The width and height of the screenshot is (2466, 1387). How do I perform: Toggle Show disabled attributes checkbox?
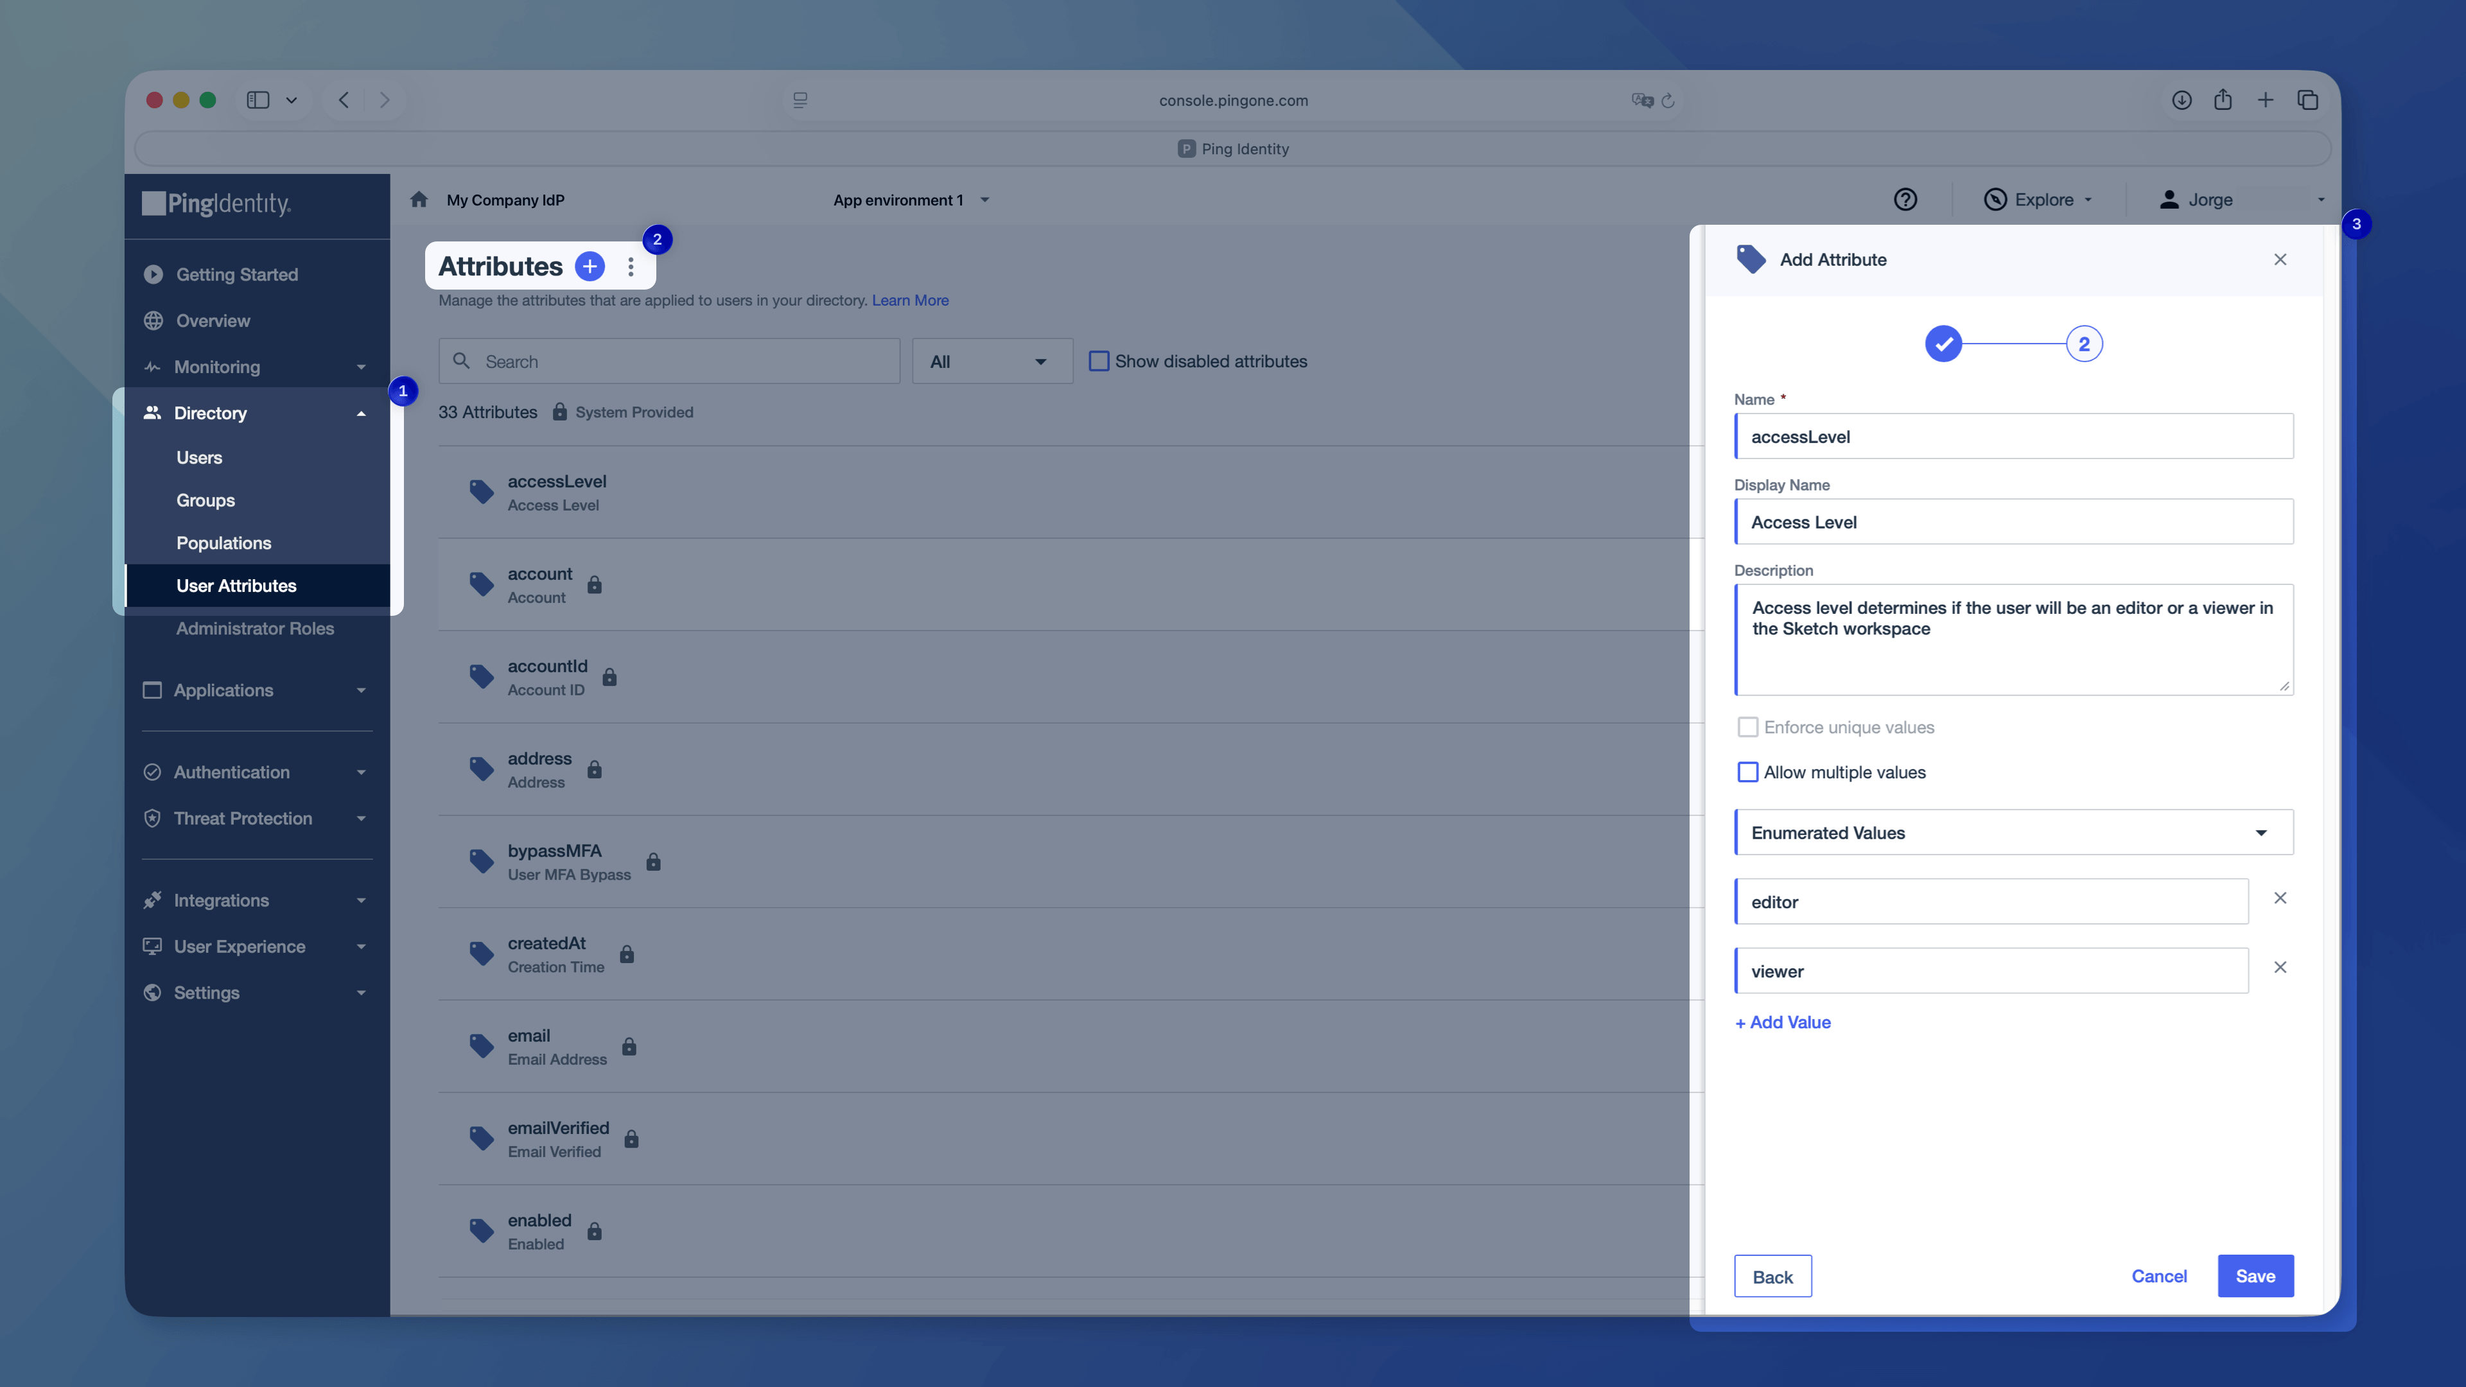[x=1099, y=361]
